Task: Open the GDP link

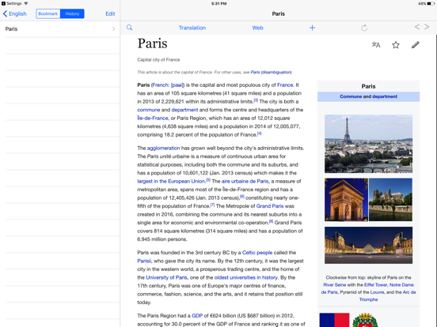Action: tap(197, 316)
